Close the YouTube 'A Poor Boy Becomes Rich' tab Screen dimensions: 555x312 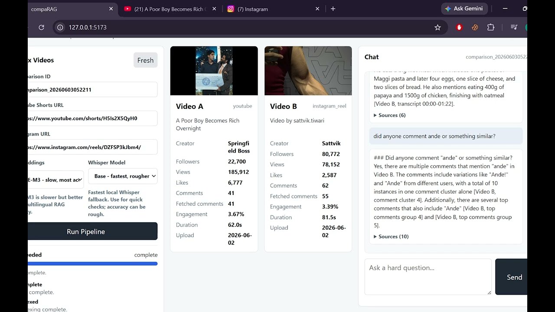pyautogui.click(x=214, y=9)
